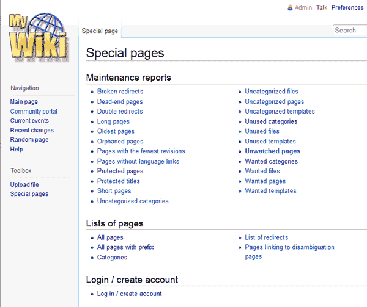Open Recent changes in the sidebar
This screenshot has width=367, height=307.
[x=32, y=131]
